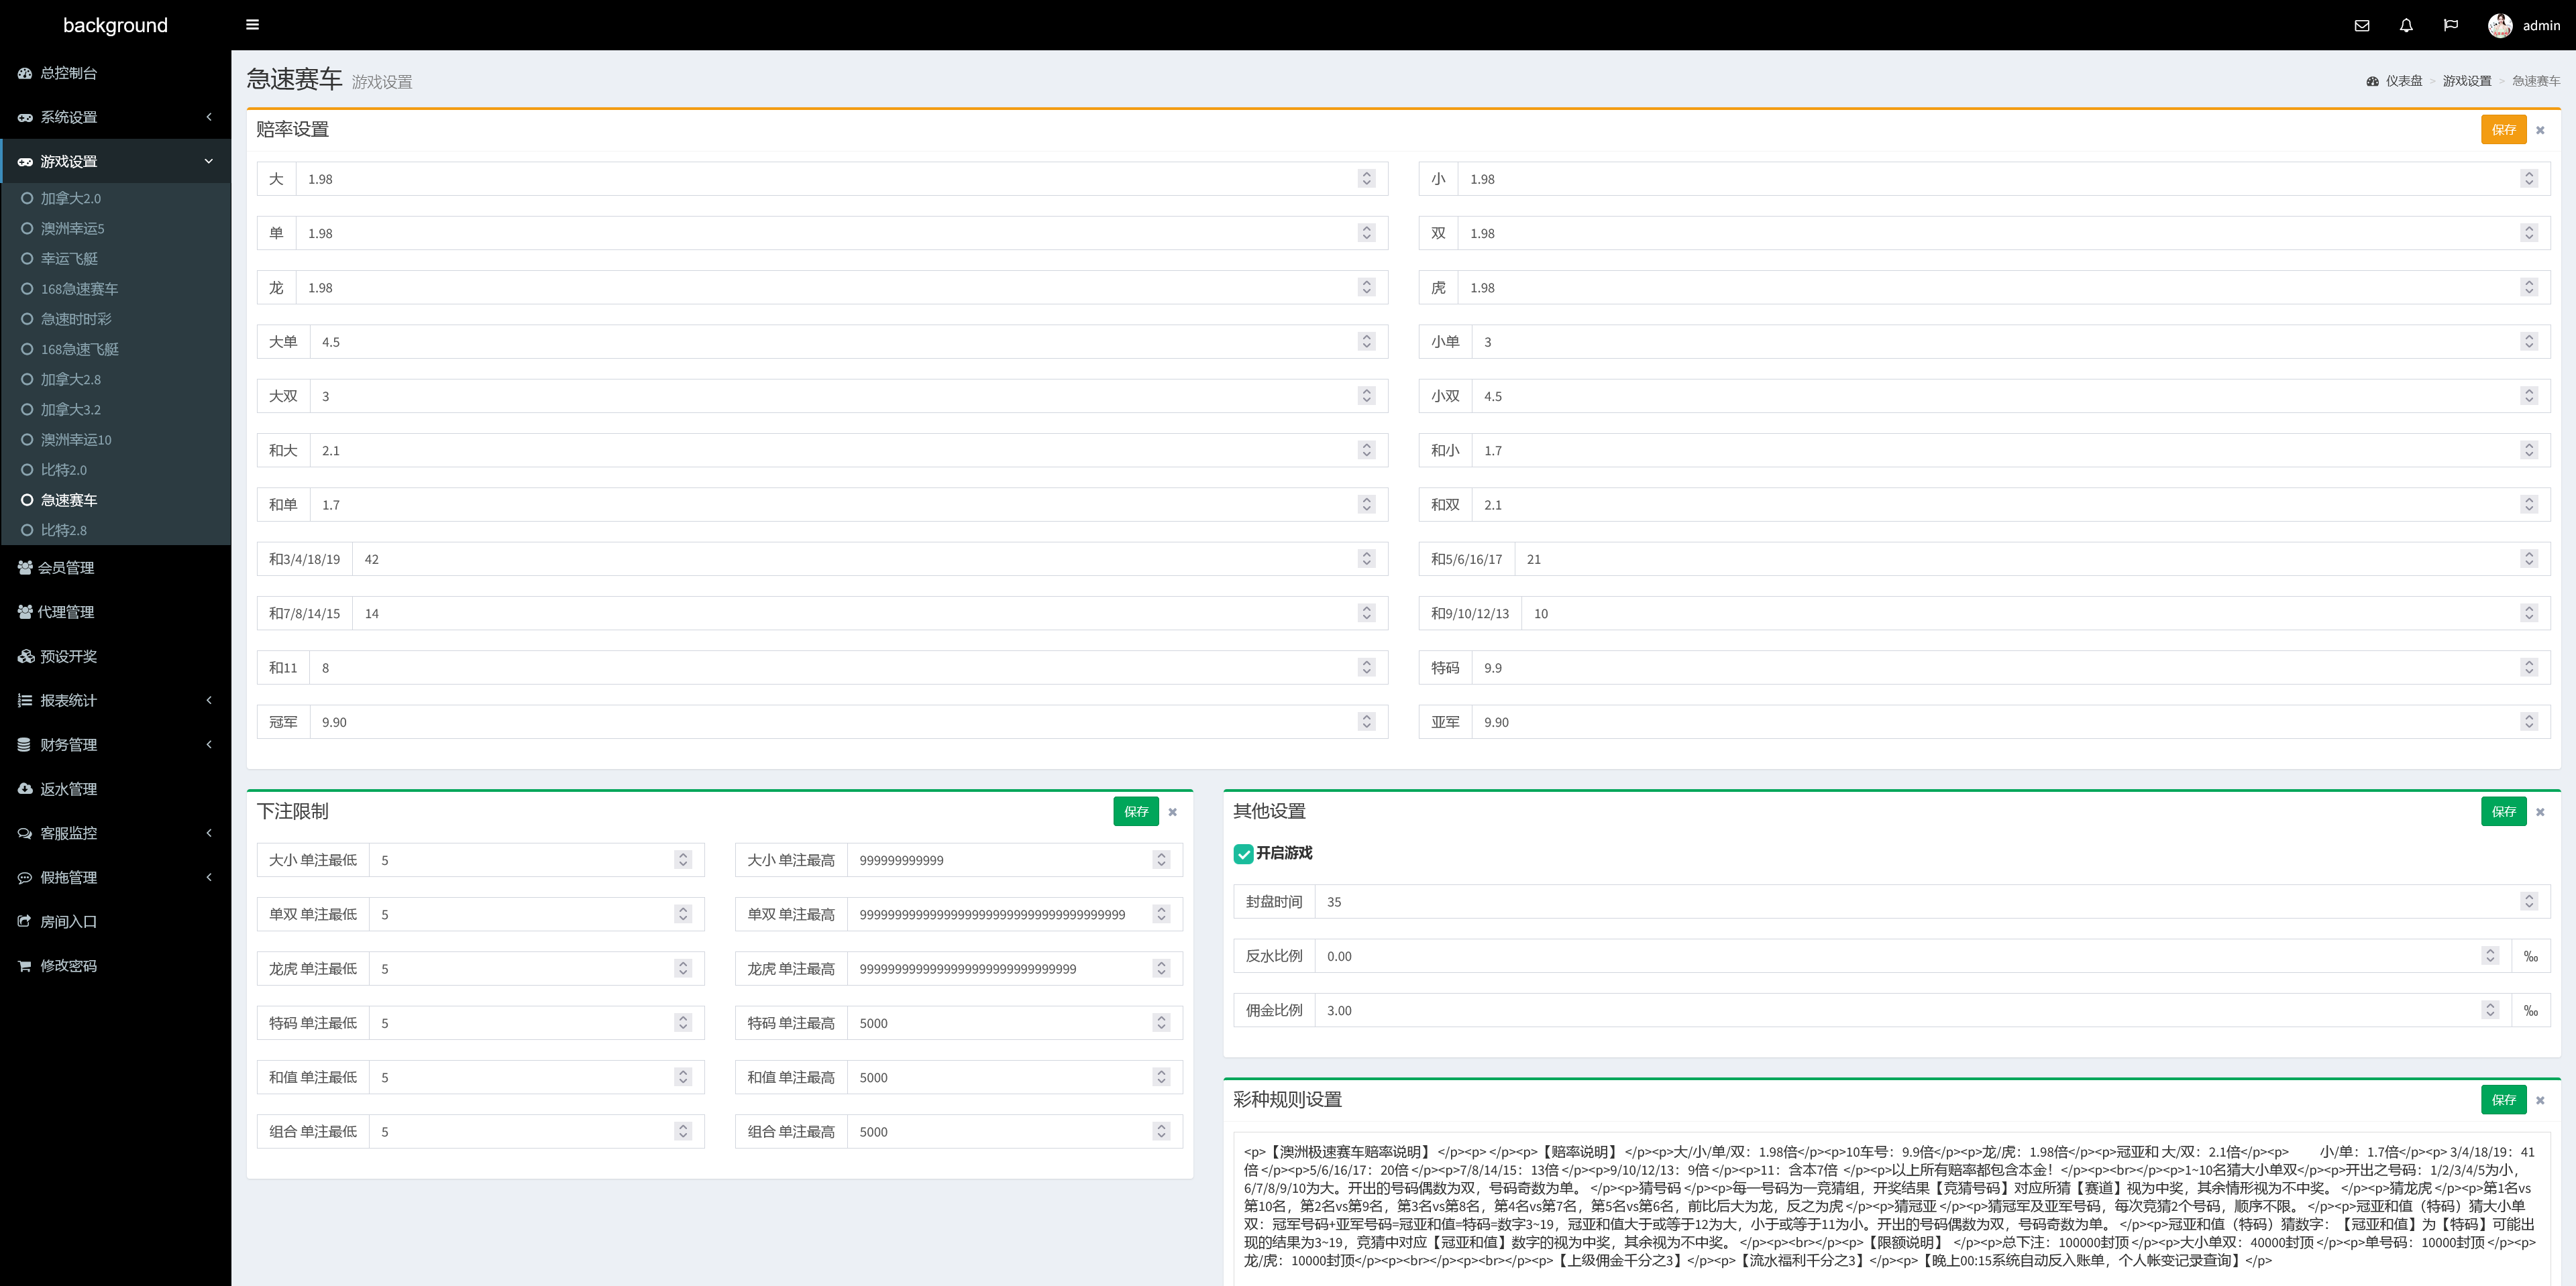The height and width of the screenshot is (1286, 2576).
Task: Open 会员管理 from the sidebar
Action: coord(66,567)
